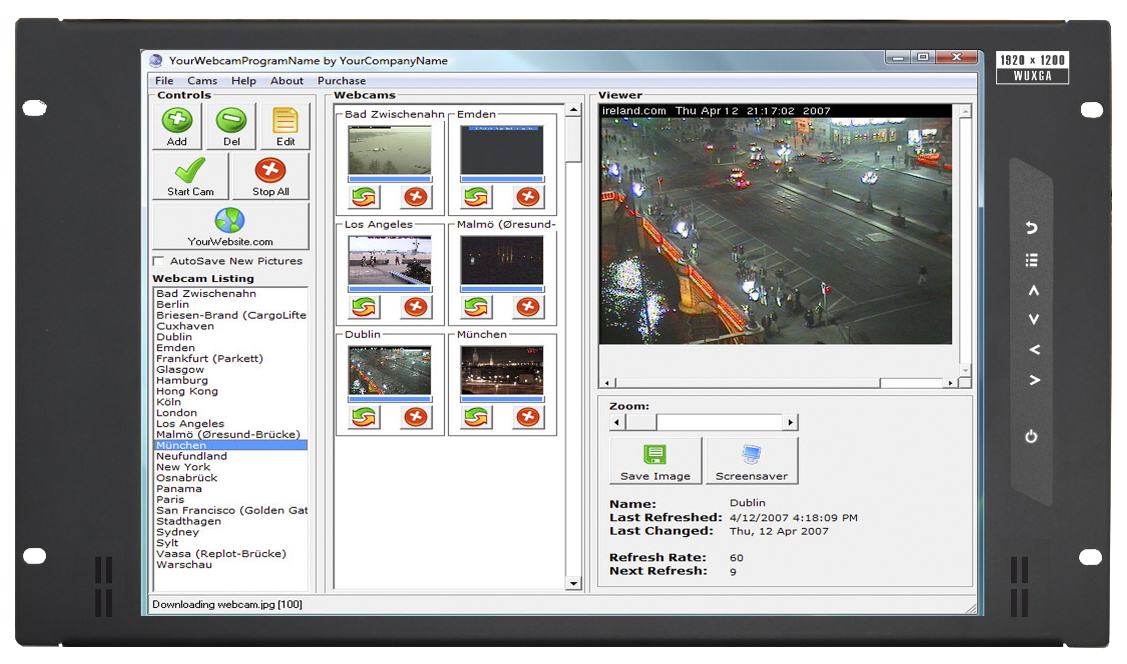Open the File menu
Viewport: 1127px width, 664px height.
(x=164, y=81)
